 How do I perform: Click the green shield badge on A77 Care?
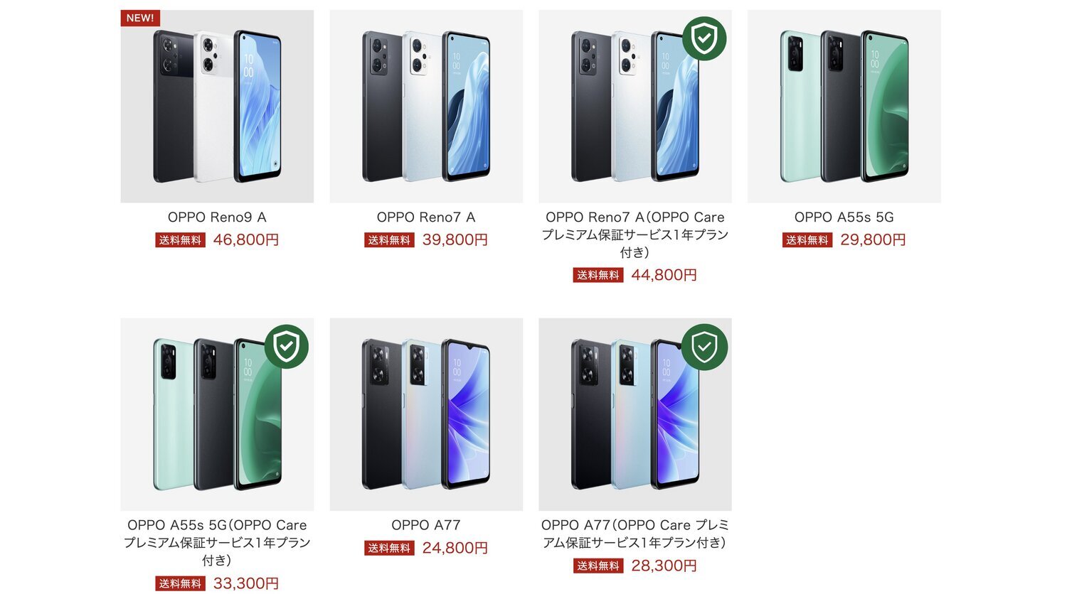click(x=704, y=347)
